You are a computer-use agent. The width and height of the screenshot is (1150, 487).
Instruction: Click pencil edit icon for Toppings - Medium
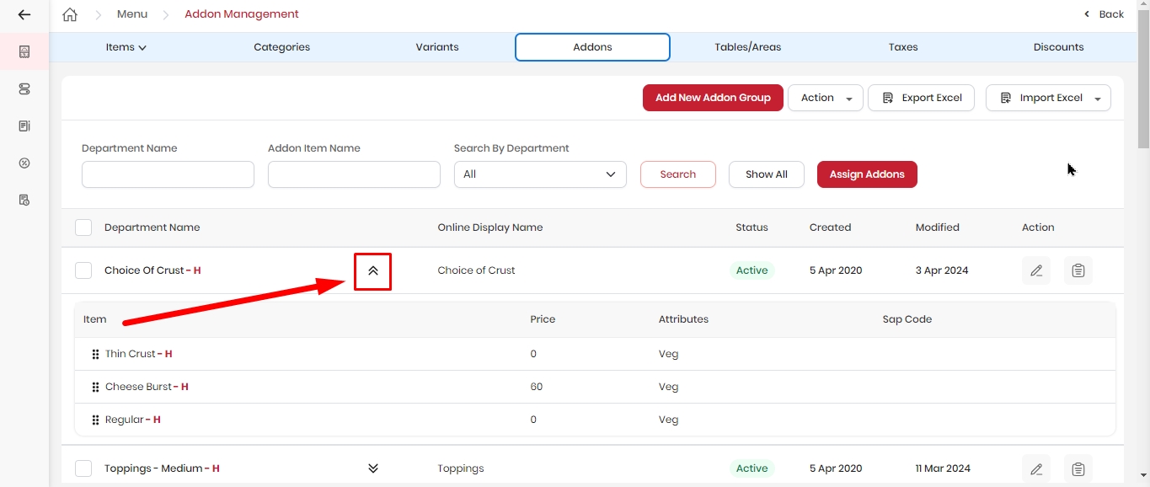click(1036, 468)
